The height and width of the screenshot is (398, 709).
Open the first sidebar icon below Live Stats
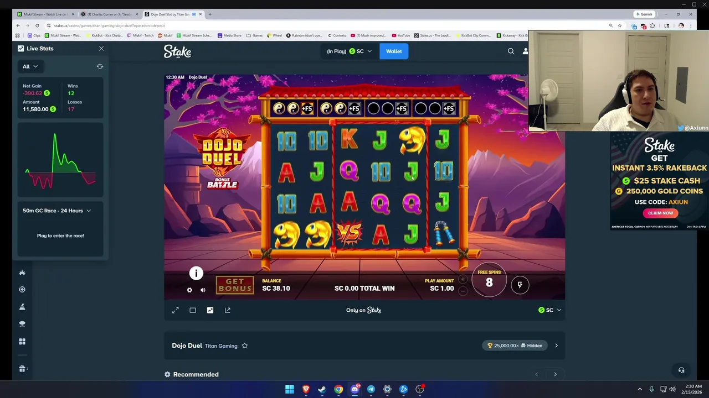point(22,273)
